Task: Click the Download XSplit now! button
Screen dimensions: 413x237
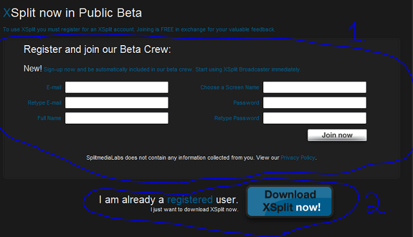Action: coord(290,202)
